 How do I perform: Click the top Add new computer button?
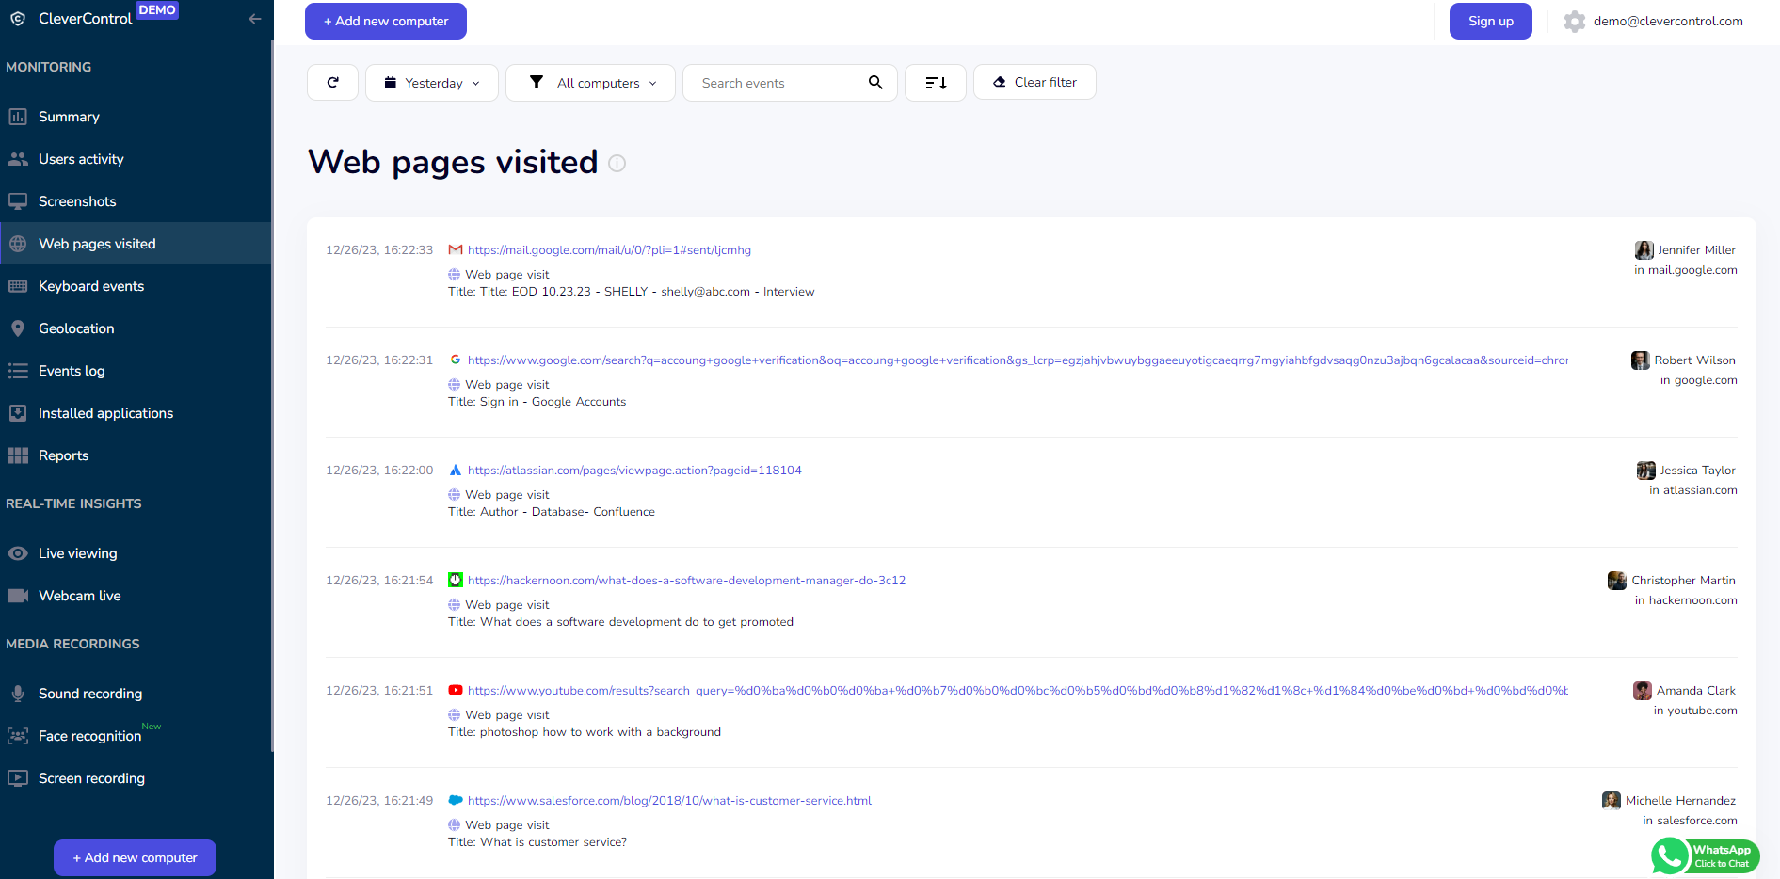[386, 22]
